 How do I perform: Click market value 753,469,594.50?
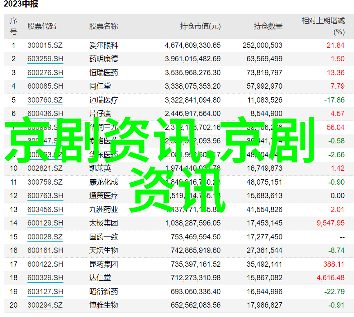[x=196, y=237]
